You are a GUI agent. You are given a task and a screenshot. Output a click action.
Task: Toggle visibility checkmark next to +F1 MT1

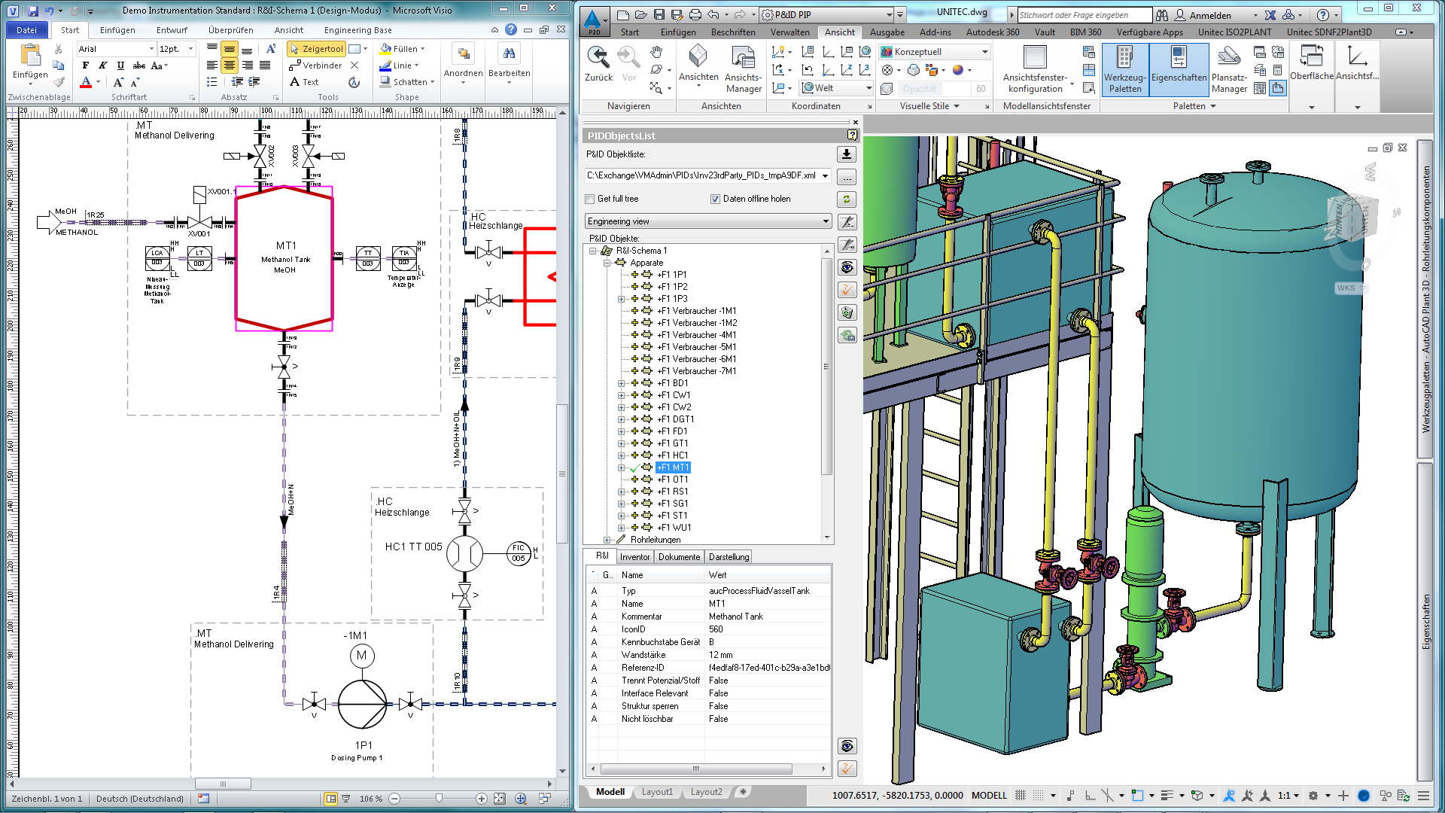click(x=632, y=467)
